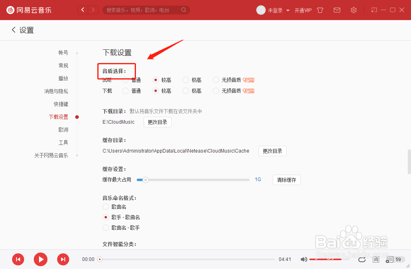Open the settings gear icon
The image size is (411, 269).
(x=353, y=10)
